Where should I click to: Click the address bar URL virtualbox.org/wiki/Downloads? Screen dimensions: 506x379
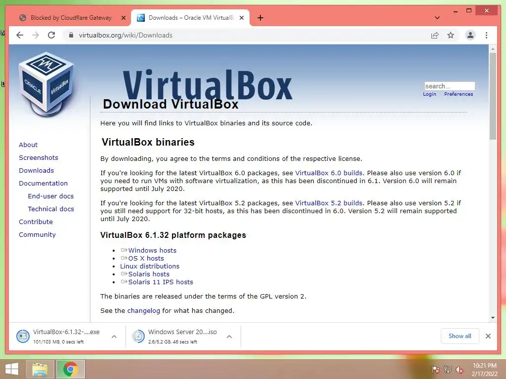pyautogui.click(x=126, y=35)
